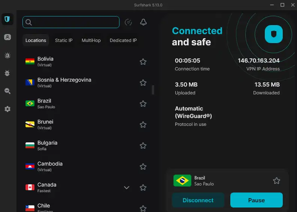
Task: Open the Settings gear in sidebar
Action: [7, 109]
